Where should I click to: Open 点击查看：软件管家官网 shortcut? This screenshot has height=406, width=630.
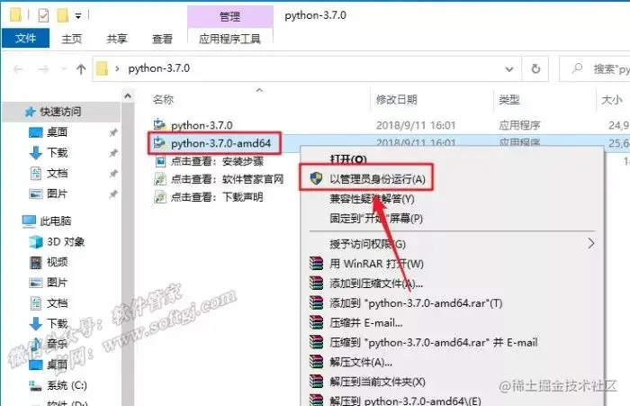(x=227, y=179)
